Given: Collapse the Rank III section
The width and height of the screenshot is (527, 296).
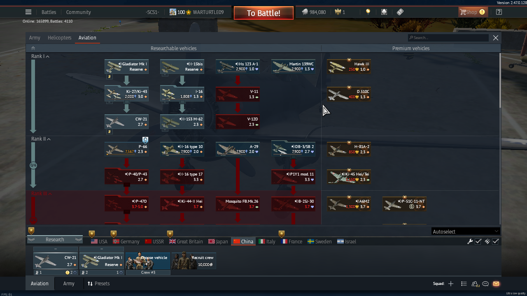Looking at the screenshot, I should (42, 194).
